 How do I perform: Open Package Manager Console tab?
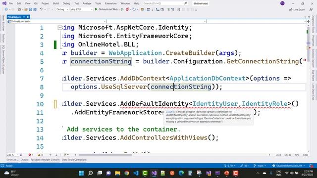[x=45, y=160]
